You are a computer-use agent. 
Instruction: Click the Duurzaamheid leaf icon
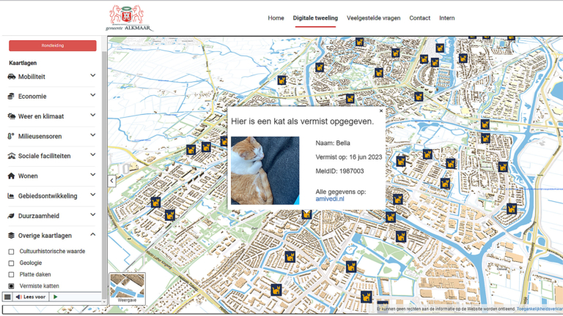12,216
